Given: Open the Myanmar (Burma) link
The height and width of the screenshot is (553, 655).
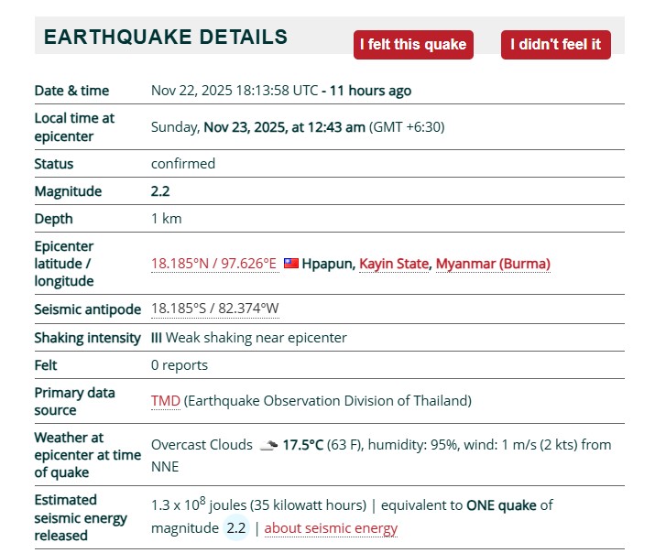Looking at the screenshot, I should (493, 264).
